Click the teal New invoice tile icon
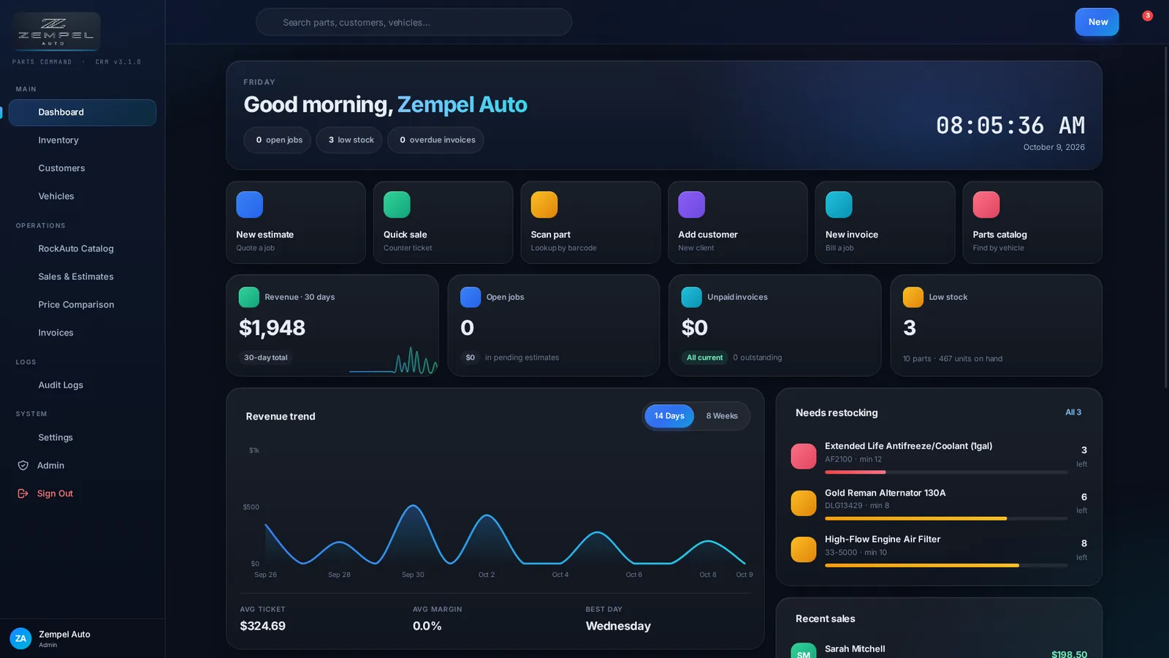 click(x=839, y=205)
